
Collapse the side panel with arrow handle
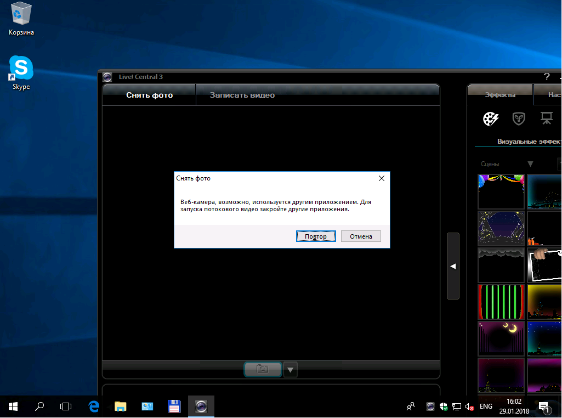[453, 266]
